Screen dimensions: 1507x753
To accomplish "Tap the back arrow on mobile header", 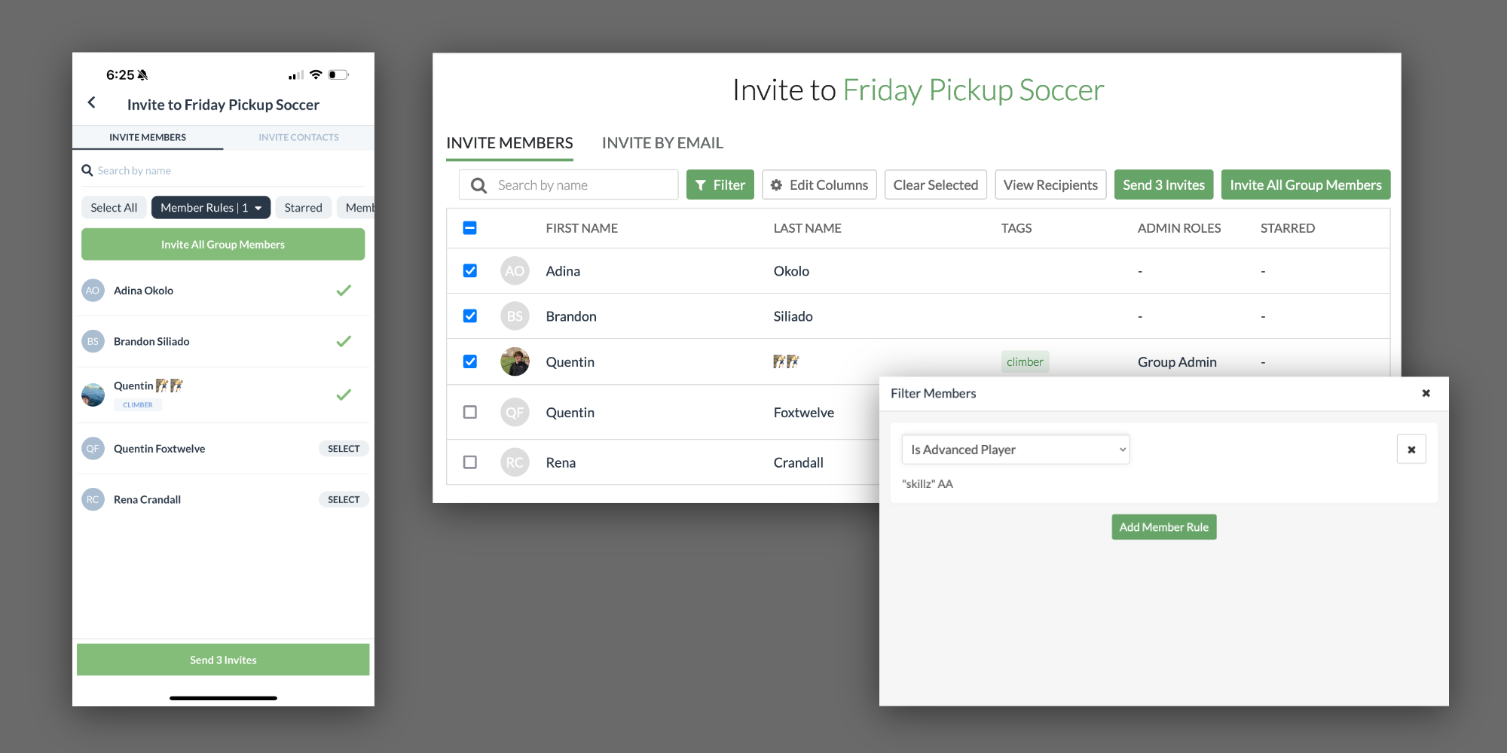I will 92,102.
